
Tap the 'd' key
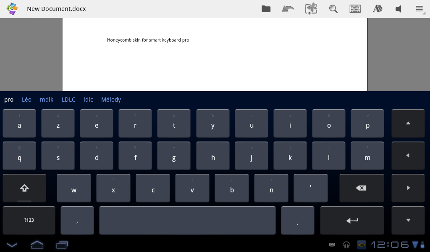coord(97,156)
